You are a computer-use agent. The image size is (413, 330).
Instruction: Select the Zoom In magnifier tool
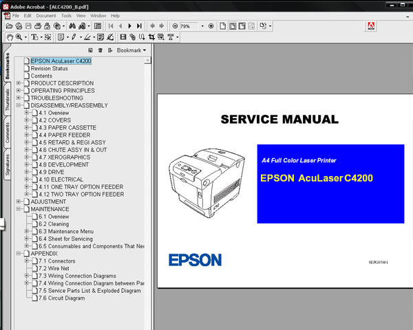19,37
